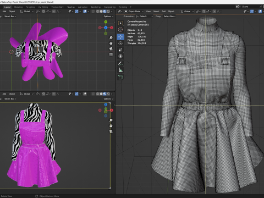Click the zoom icon in top-left viewport
Image resolution: width=264 pixels, height=198 pixels.
tap(111, 37)
